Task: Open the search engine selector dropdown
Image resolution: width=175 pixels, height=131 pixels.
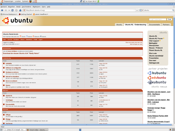Action: point(142,10)
